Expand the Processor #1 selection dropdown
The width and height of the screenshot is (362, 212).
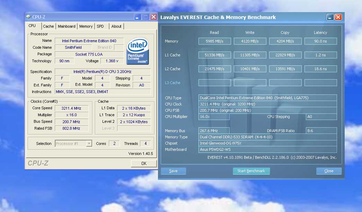[89, 144]
